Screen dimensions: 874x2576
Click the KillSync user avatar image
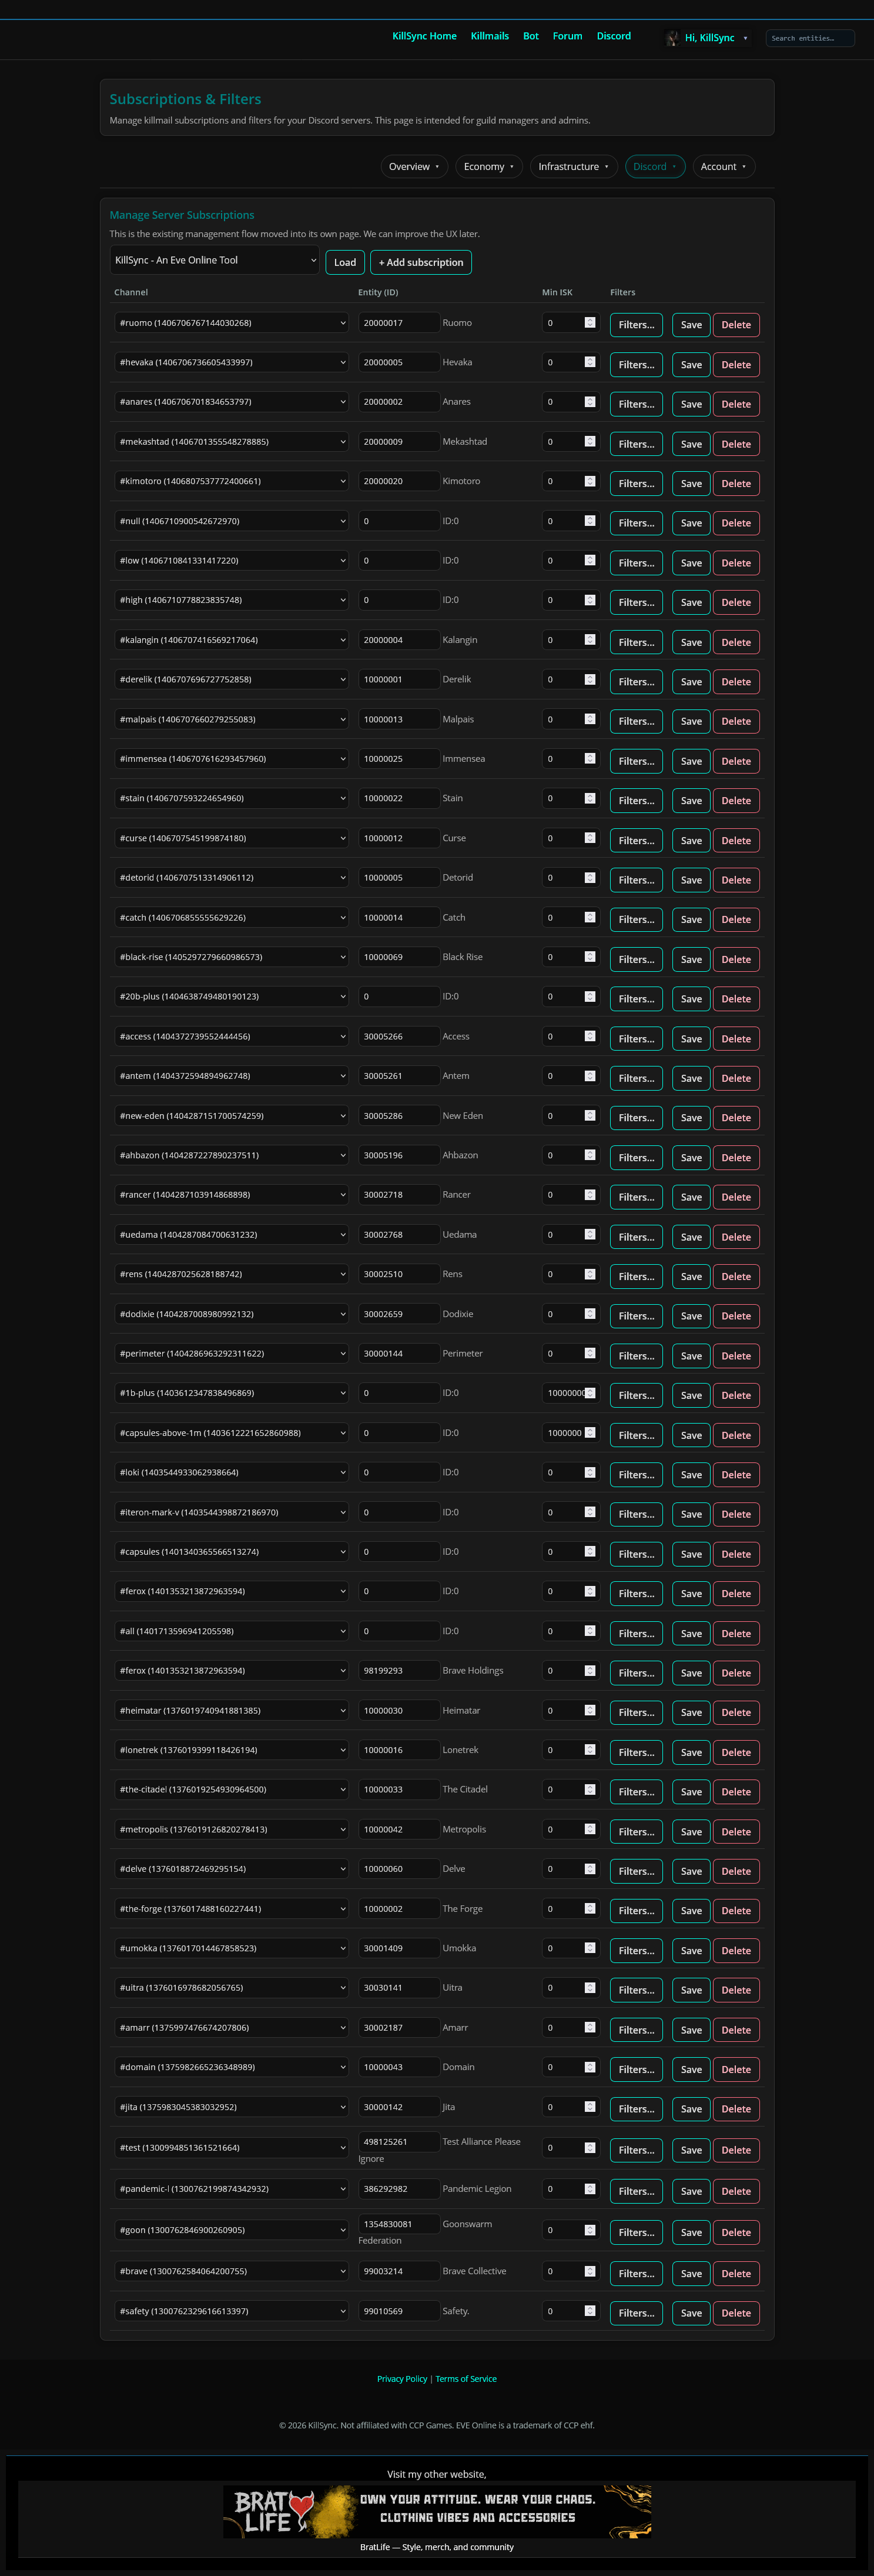point(672,38)
